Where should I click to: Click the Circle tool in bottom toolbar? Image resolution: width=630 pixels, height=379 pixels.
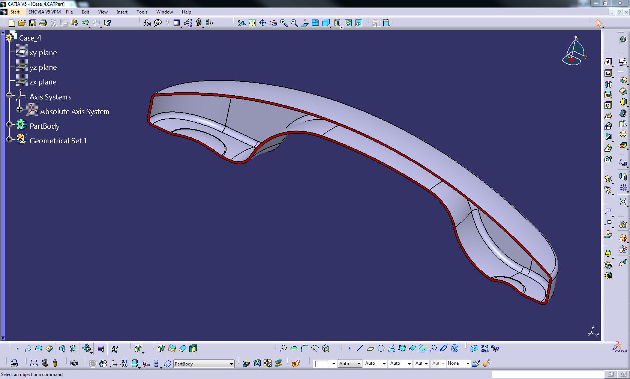tap(381, 349)
